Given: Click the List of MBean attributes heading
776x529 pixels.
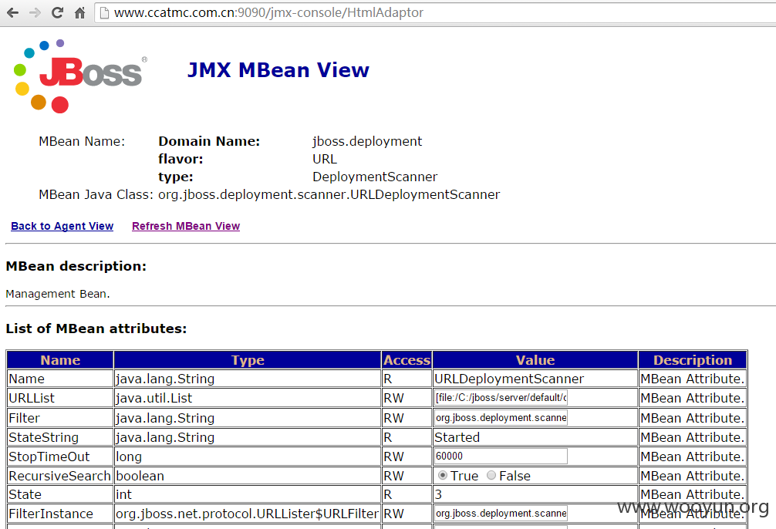Looking at the screenshot, I should tap(96, 329).
